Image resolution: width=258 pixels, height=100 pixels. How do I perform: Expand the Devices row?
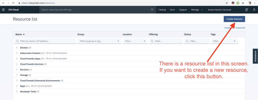point(17,47)
